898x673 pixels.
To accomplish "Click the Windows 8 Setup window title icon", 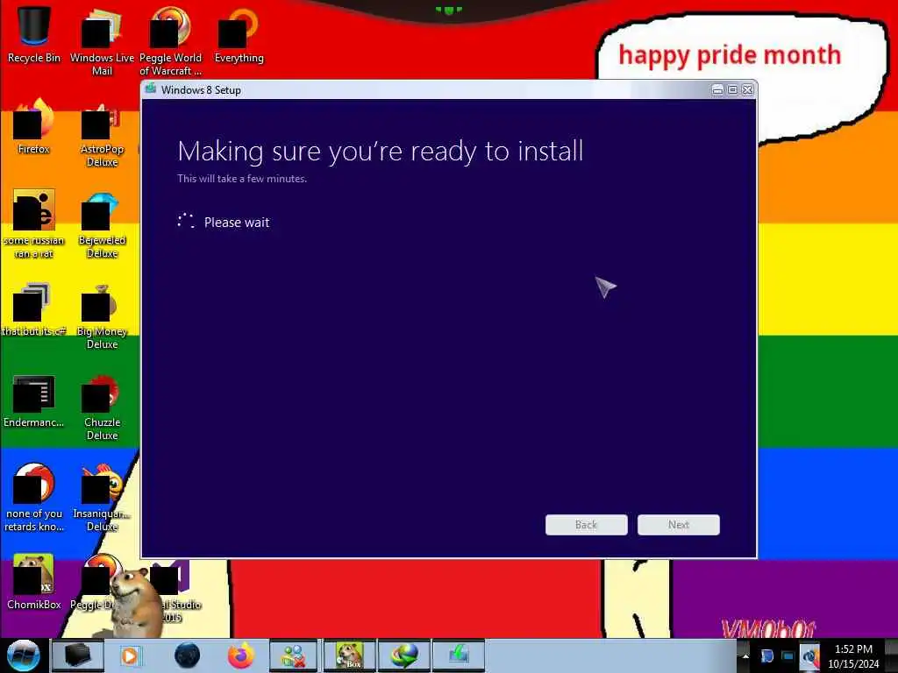I will click(151, 89).
